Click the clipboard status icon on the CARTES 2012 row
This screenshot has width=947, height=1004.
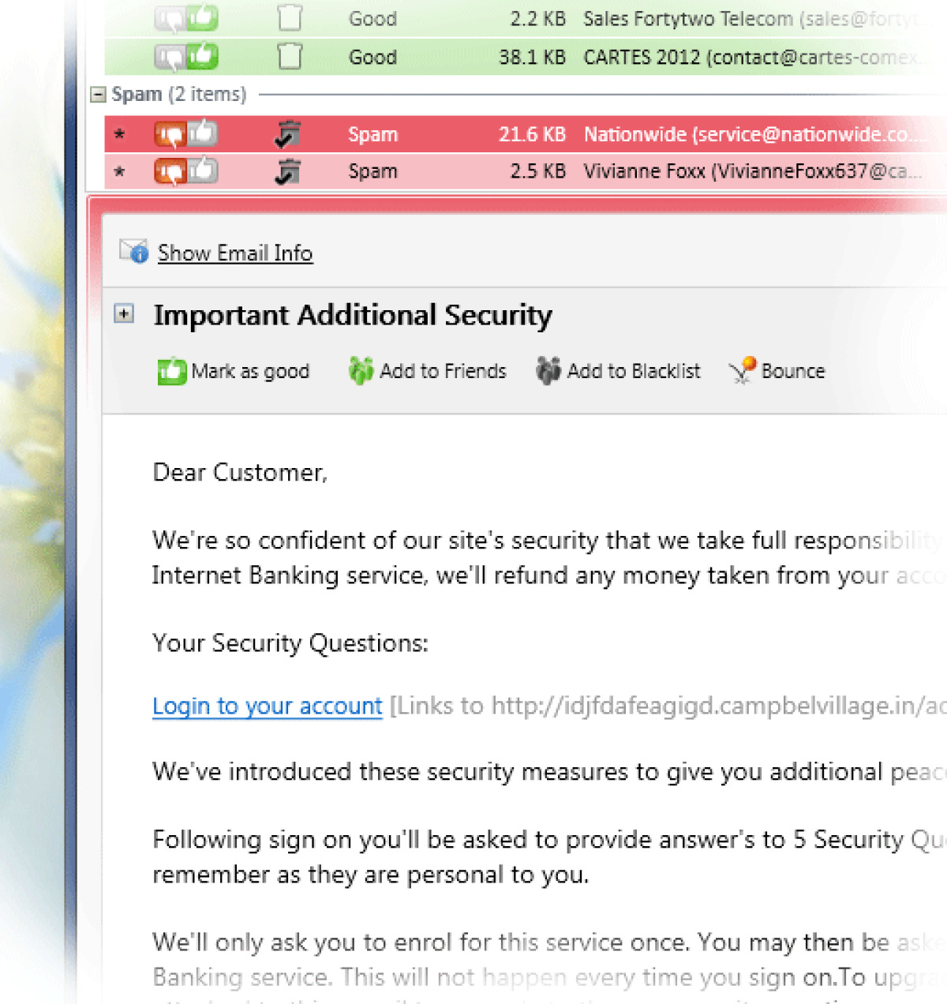pyautogui.click(x=290, y=56)
